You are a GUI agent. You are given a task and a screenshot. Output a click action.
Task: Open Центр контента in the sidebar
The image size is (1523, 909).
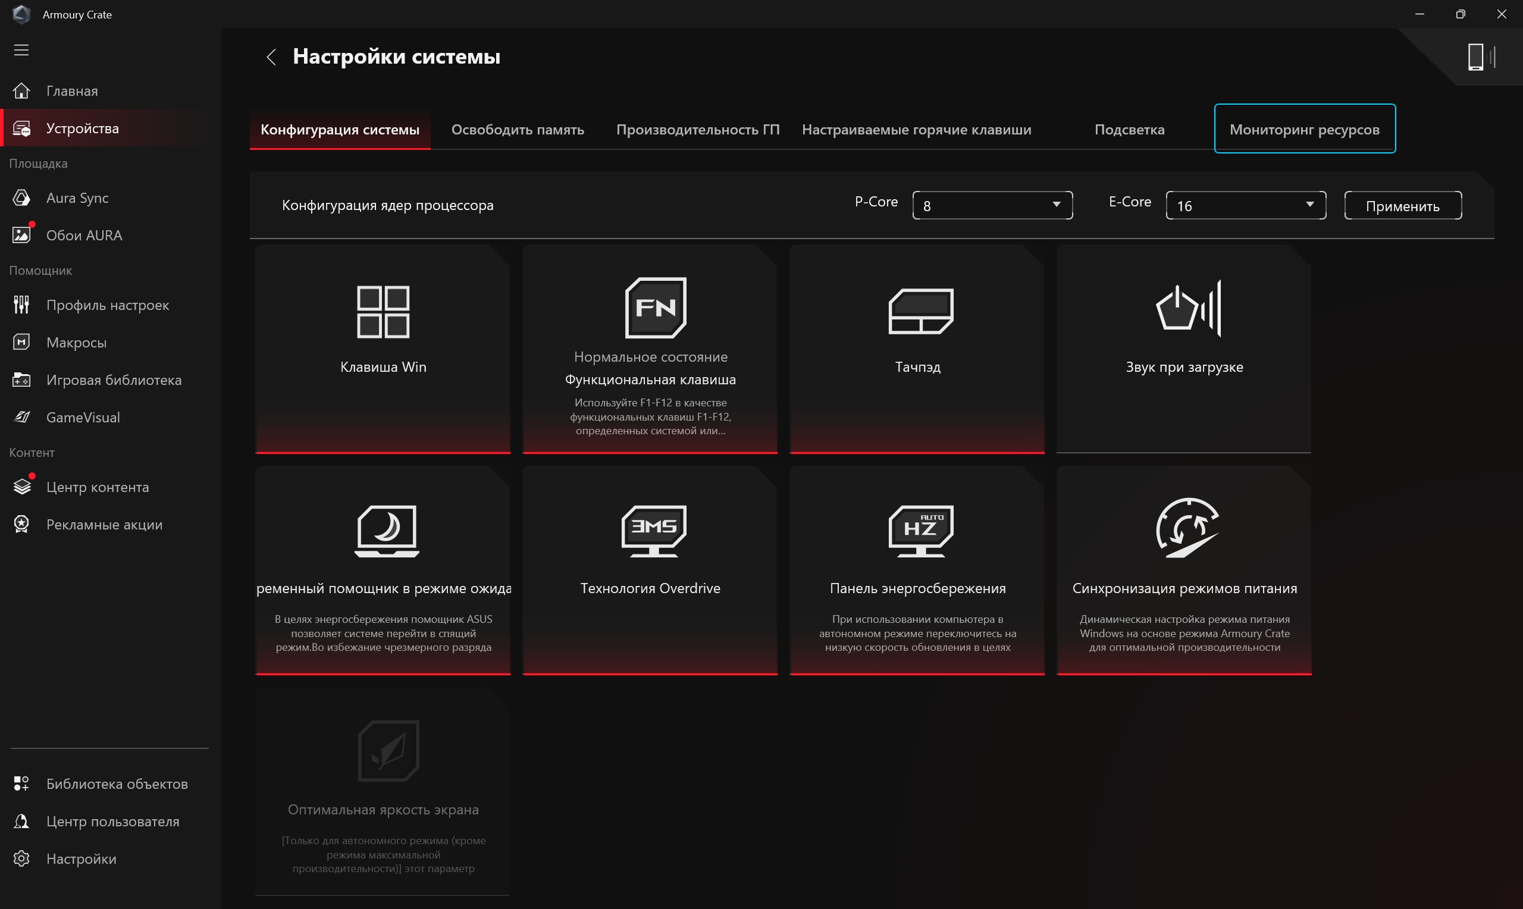pos(110,487)
